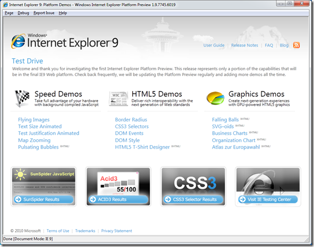
Task: Click the Speed Demos checkered flag icon
Action: click(x=22, y=98)
